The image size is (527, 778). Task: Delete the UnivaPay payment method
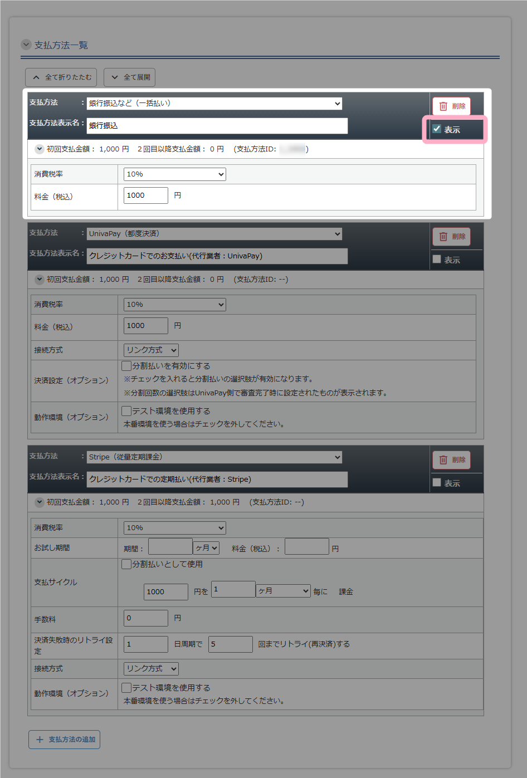pyautogui.click(x=451, y=237)
